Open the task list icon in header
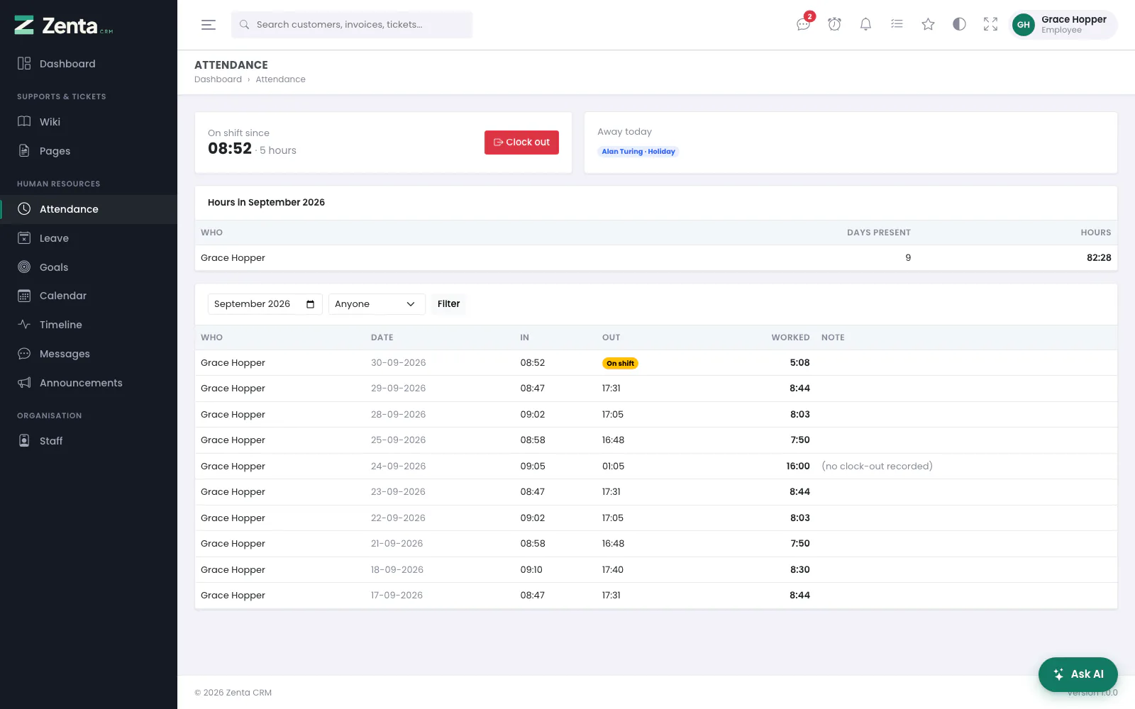This screenshot has height=709, width=1135. tap(897, 24)
